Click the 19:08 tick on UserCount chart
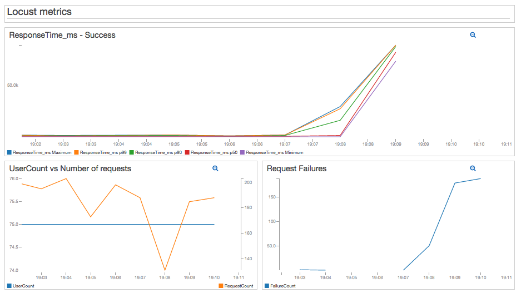 (x=165, y=277)
